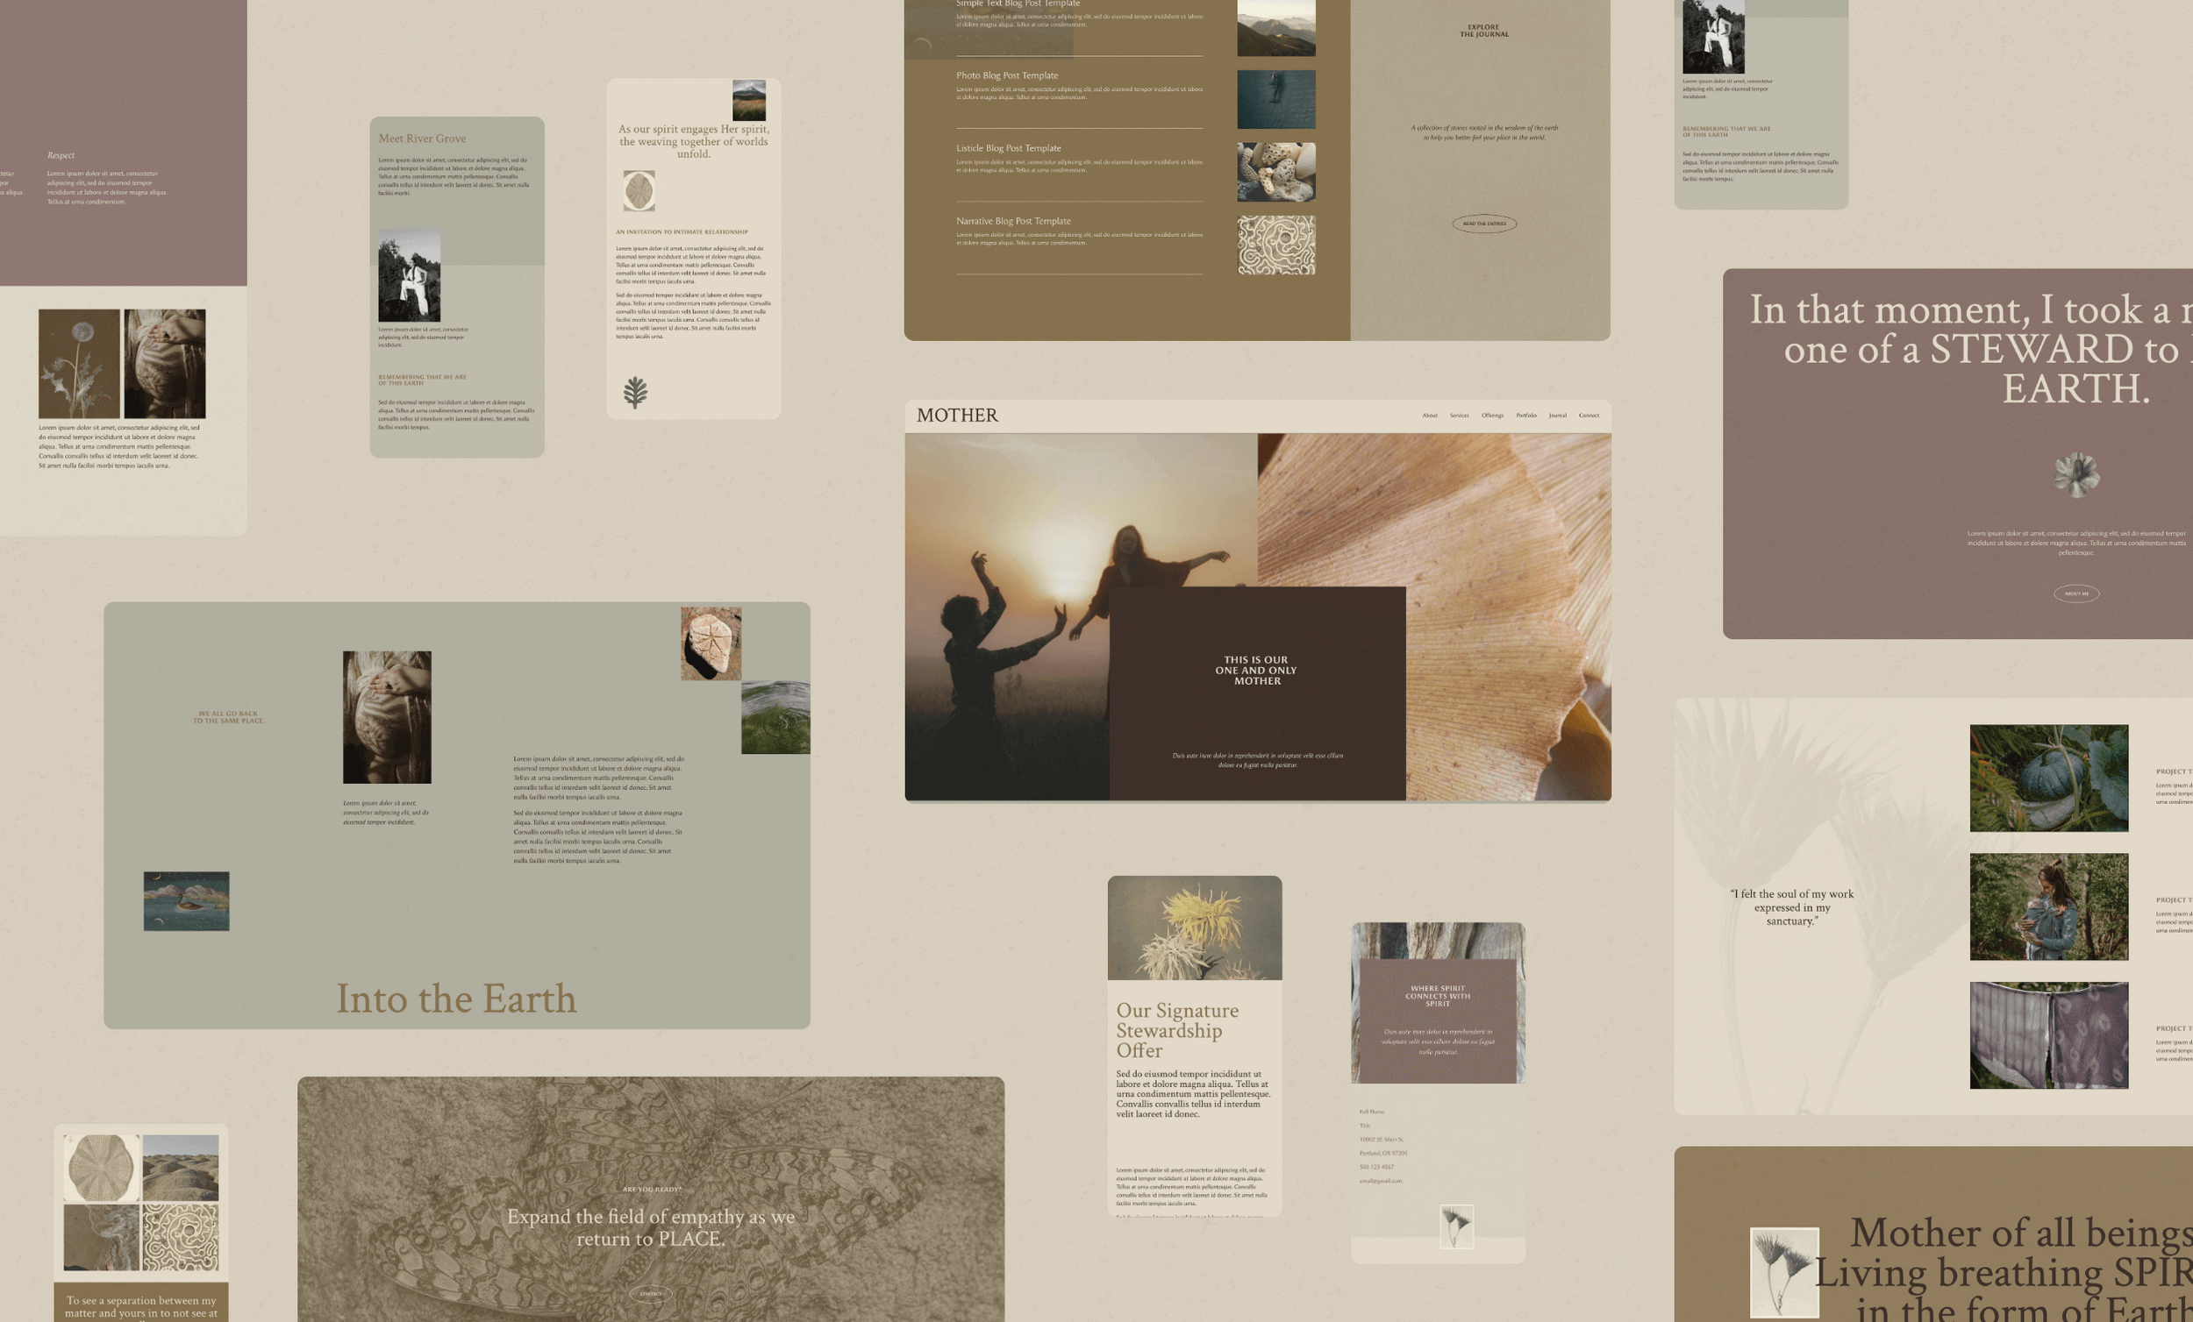
Task: Open the 'Photo Blog Post Template' link
Action: coord(1007,75)
